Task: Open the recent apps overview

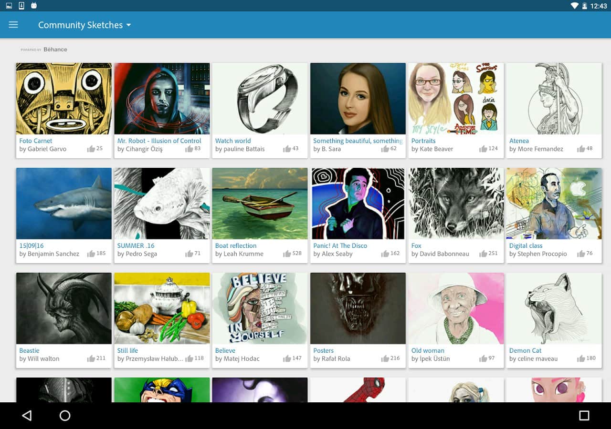Action: pyautogui.click(x=584, y=416)
